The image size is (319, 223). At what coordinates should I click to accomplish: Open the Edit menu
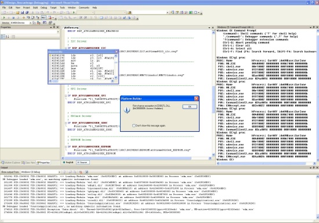[10, 8]
